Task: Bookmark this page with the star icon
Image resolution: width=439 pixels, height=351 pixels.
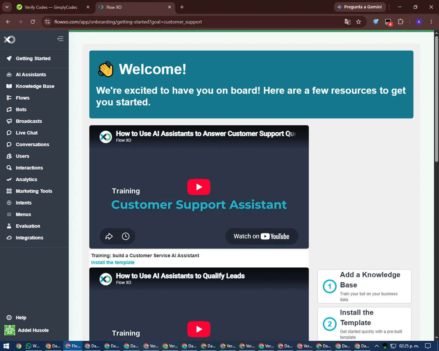Action: coord(359,22)
